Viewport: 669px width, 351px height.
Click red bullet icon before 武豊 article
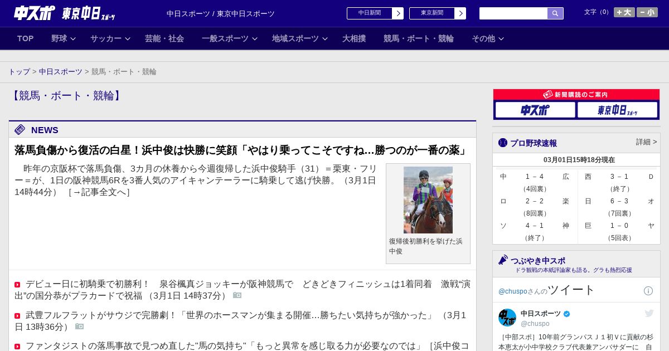tap(17, 316)
